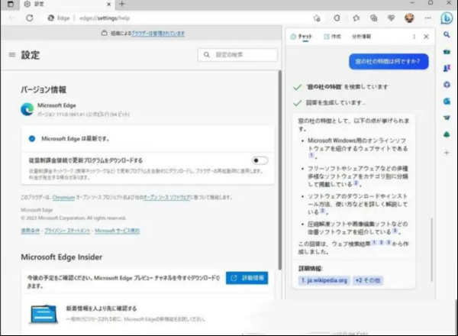Toggle metered connection update download switch
This screenshot has width=458, height=336.
point(260,160)
